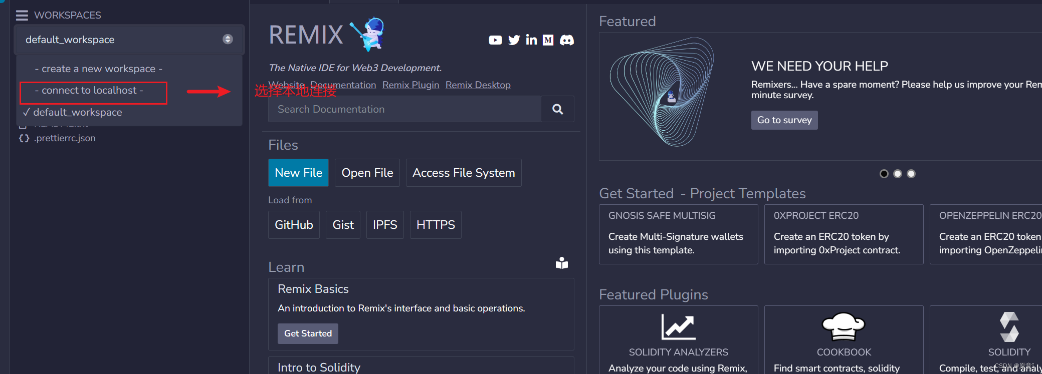Open Remix Twitter icon
Viewport: 1042px width, 374px height.
tap(514, 40)
